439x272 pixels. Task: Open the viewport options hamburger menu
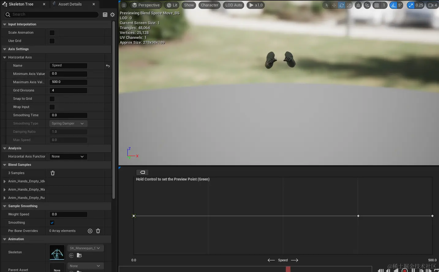[124, 5]
